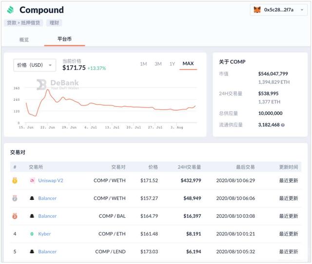
Task: Click the total supply value 10,000,000
Action: [270, 113]
